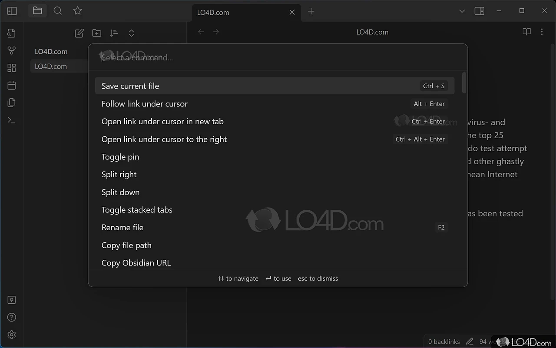Create a new note in file explorer
The width and height of the screenshot is (556, 348).
coord(79,33)
